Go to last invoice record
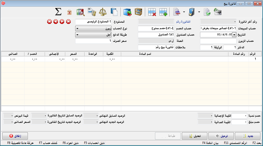This screenshot has width=263, height=146. [x=68, y=22]
